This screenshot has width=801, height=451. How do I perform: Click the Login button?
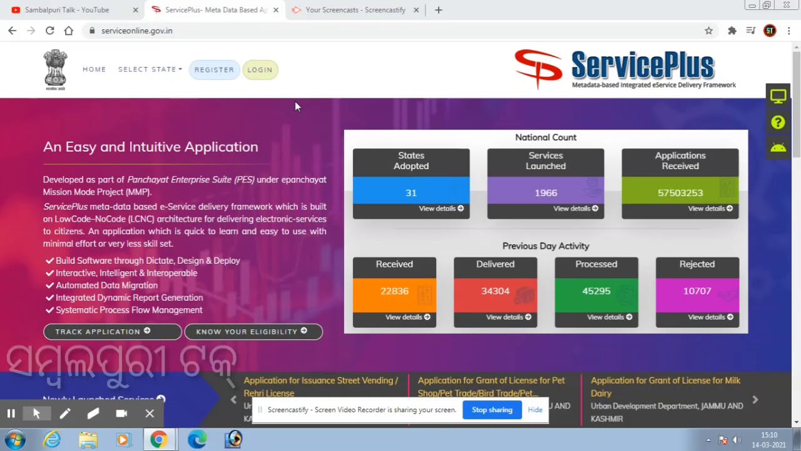coord(260,70)
